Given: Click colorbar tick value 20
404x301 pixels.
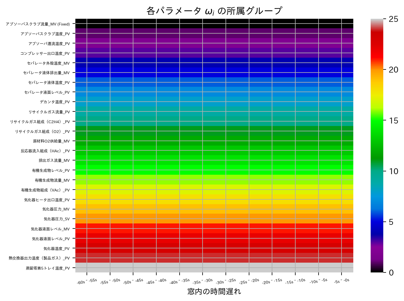Looking at the screenshot, I should (x=394, y=70).
